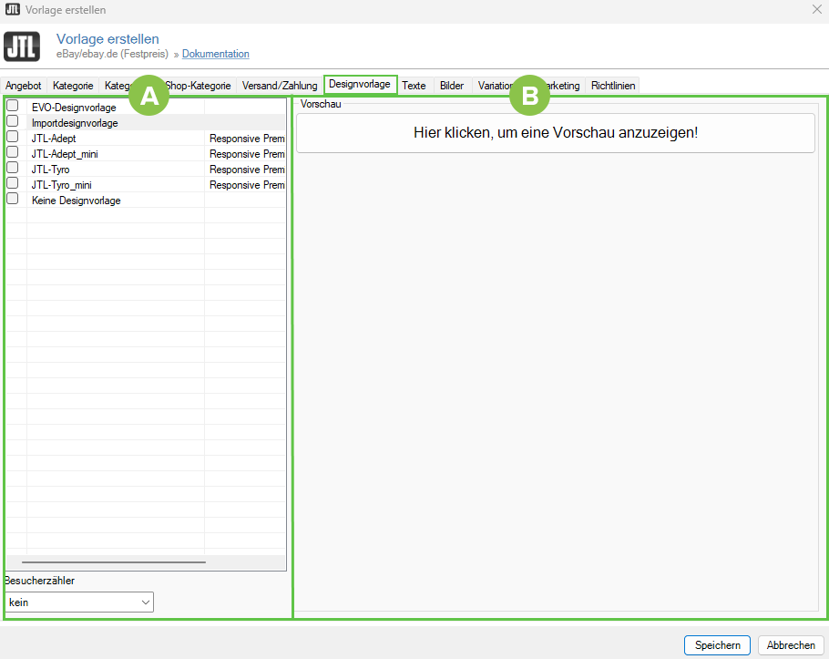
Task: Select the JTL-Adept_mini checkbox
Action: pos(13,153)
